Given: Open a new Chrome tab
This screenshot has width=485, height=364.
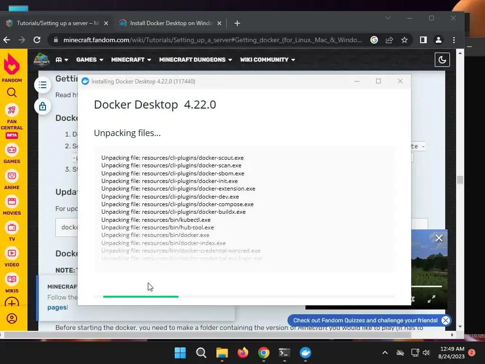Looking at the screenshot, I should coord(237,23).
